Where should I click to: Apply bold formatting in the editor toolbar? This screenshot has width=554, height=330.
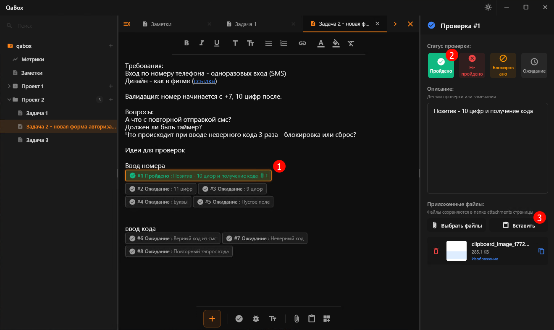186,43
